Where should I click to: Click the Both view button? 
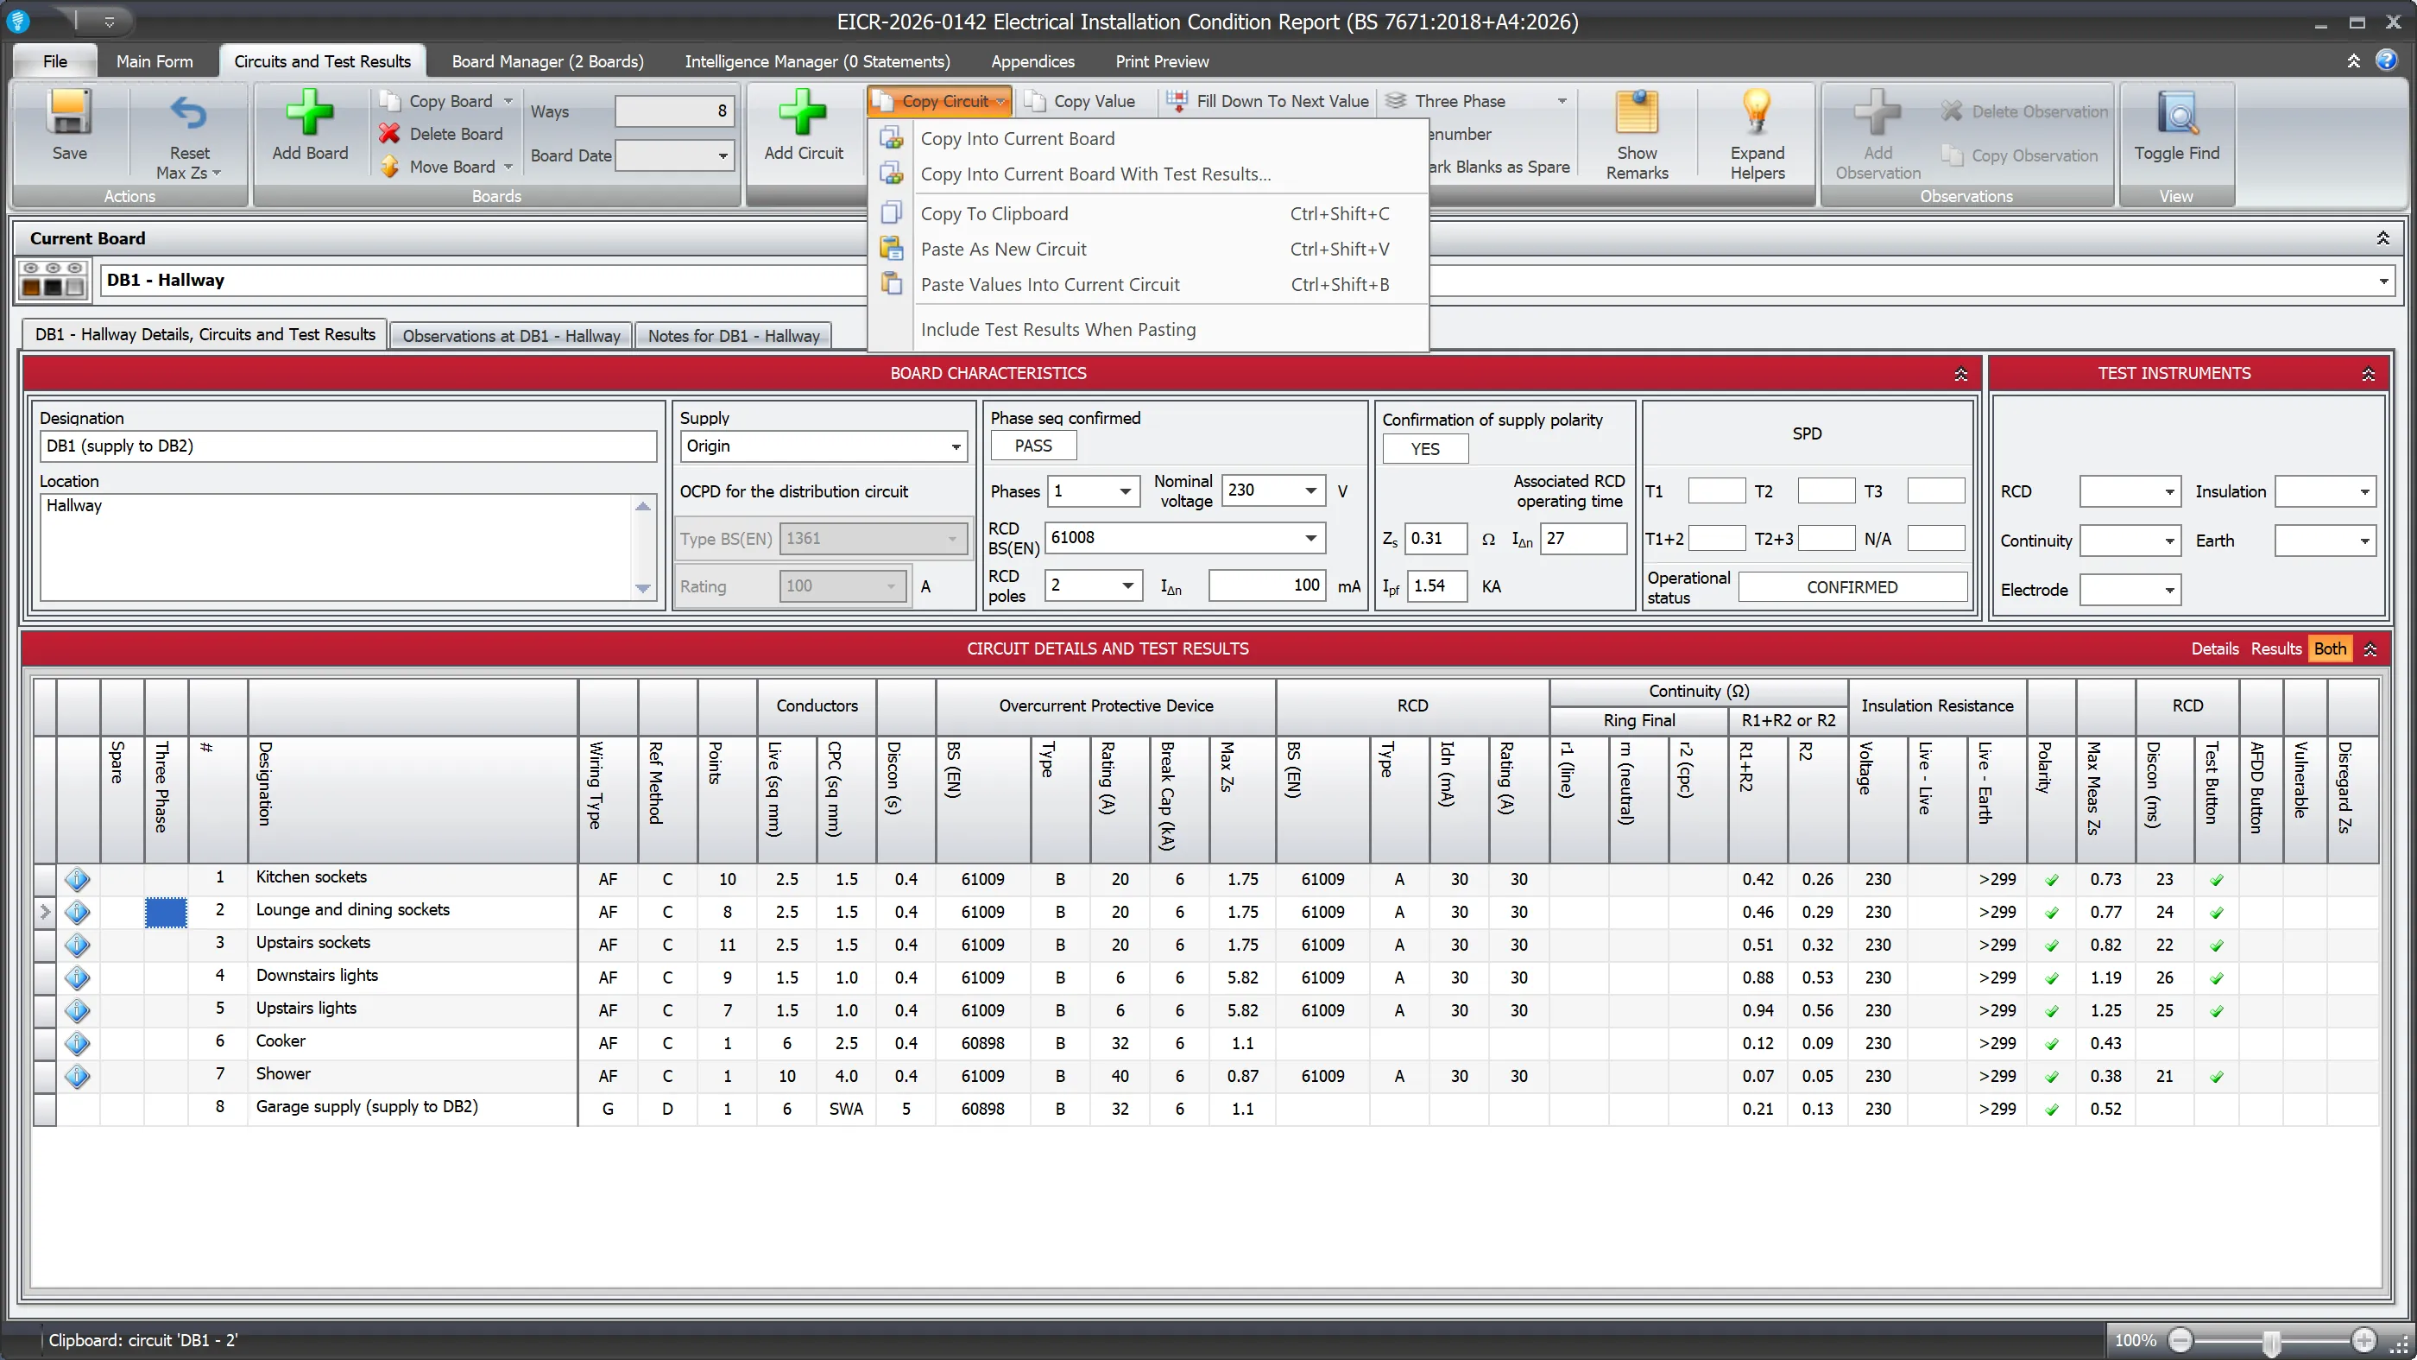(2329, 648)
